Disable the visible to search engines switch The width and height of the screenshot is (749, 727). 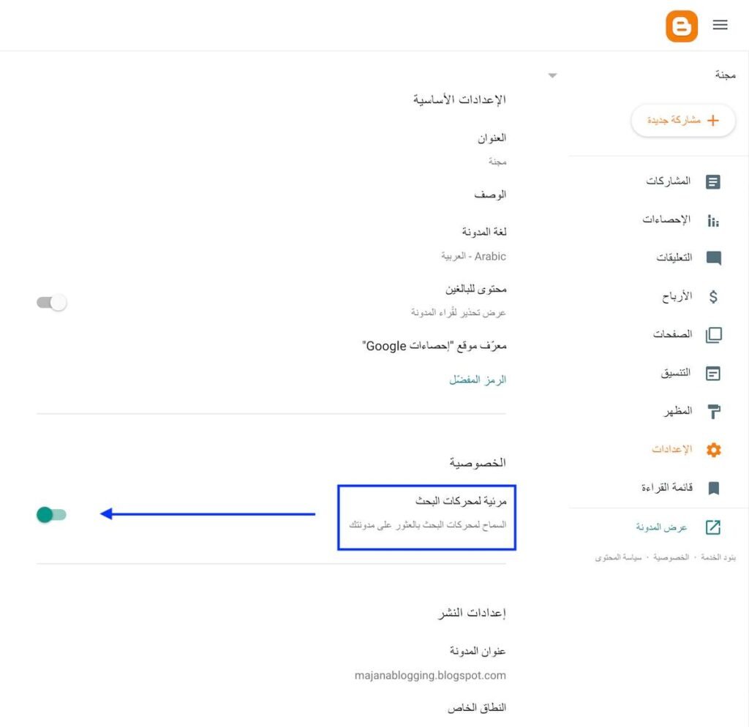point(51,515)
